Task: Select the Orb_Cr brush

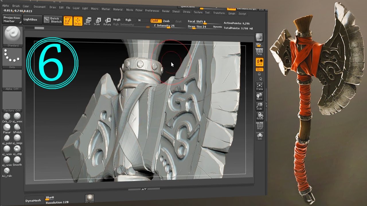Action: [7, 118]
